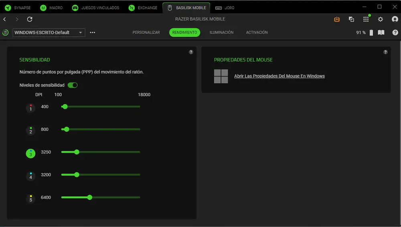Image resolution: width=401 pixels, height=227 pixels.
Task: Open the modules grid icon
Action: 366,19
